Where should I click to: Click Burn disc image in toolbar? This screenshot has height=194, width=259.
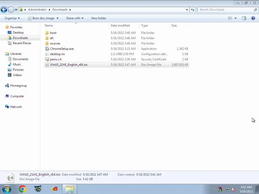[x=41, y=18]
